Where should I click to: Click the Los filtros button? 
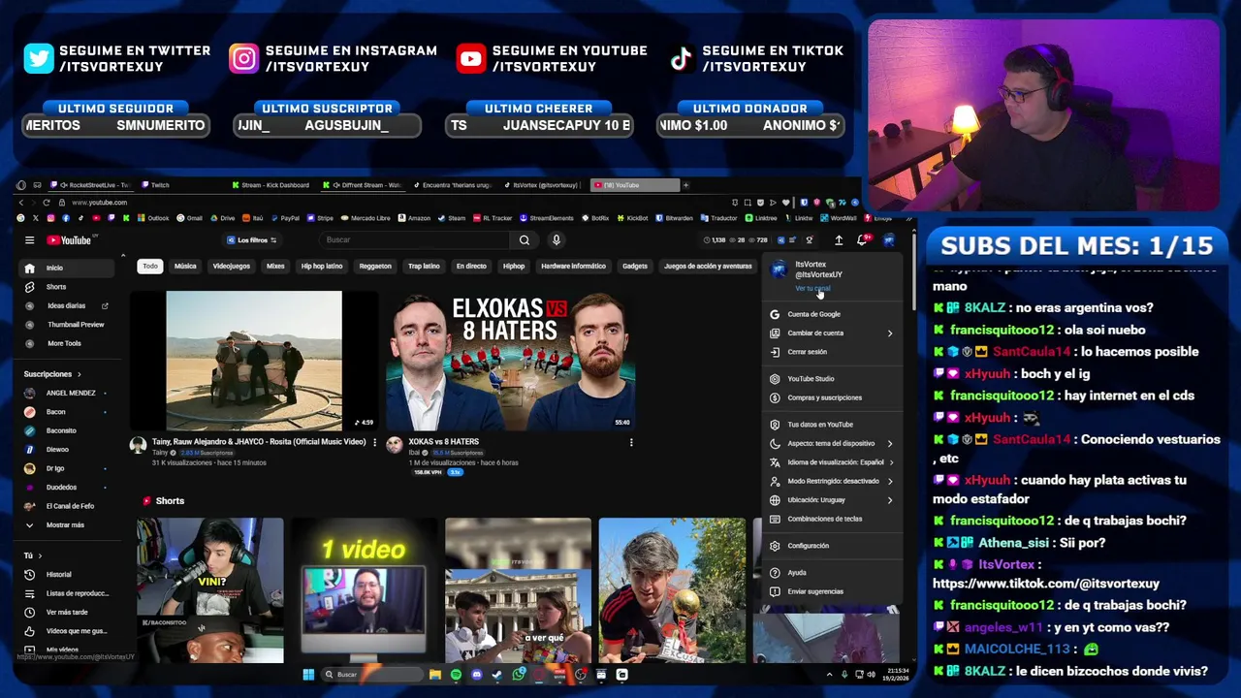[251, 240]
